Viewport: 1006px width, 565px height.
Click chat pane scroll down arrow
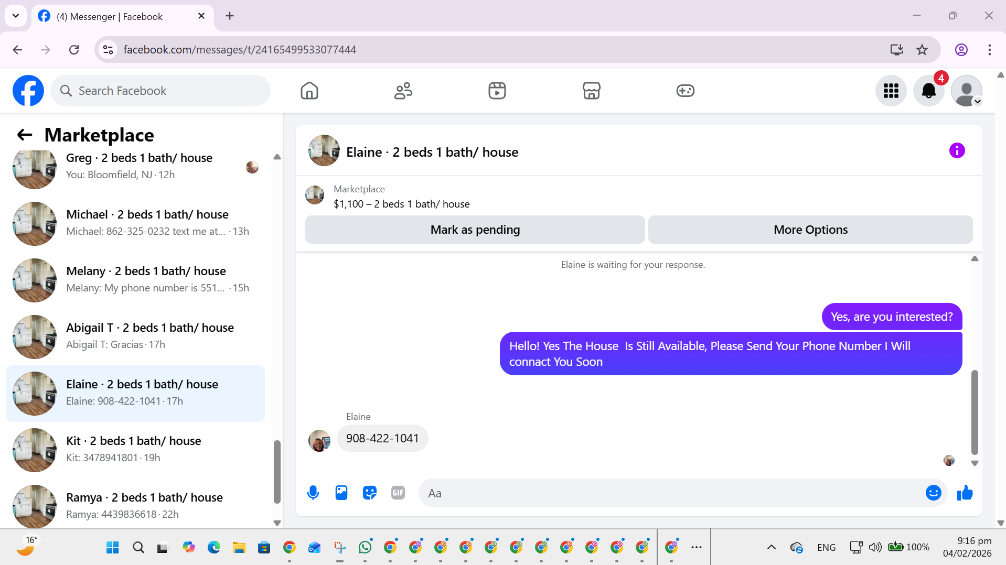pyautogui.click(x=975, y=463)
